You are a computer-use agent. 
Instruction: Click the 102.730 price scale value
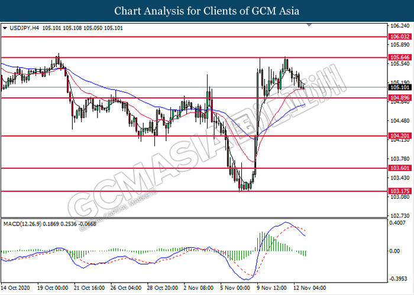pos(400,216)
